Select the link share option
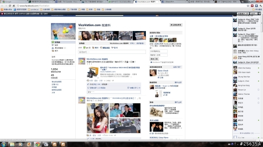 pos(105,48)
